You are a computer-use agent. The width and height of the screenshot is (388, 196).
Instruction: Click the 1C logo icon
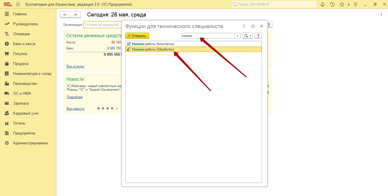coord(7,5)
